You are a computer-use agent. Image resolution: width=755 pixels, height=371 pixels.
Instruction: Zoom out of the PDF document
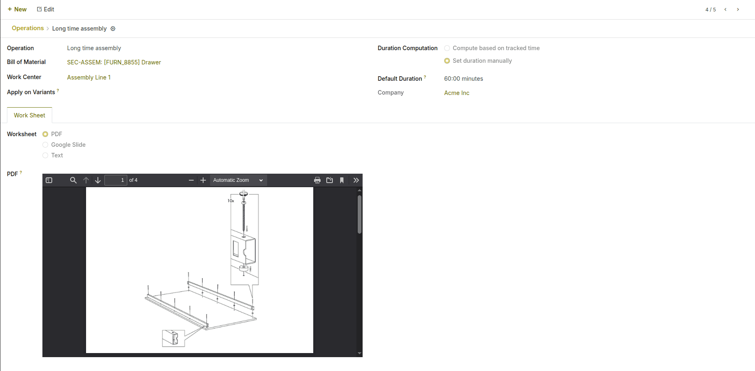click(x=191, y=180)
